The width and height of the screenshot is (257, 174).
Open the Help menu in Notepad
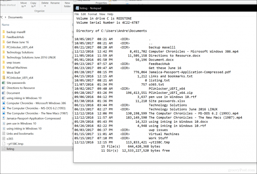[110, 14]
